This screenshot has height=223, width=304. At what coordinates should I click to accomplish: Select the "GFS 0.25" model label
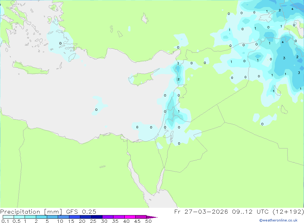point(81,211)
